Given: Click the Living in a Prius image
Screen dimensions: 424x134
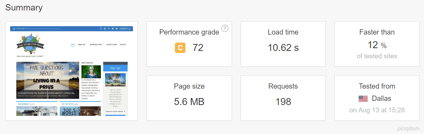Looking at the screenshot, I should coord(48,80).
